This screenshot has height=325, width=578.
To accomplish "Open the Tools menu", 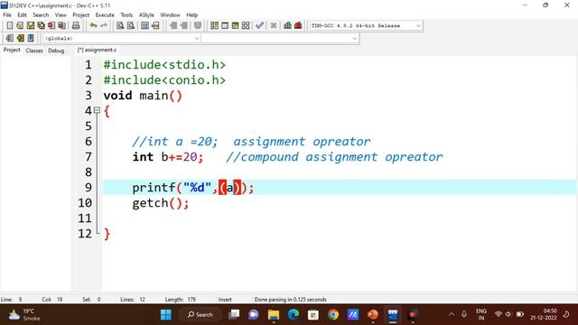I will (x=126, y=14).
